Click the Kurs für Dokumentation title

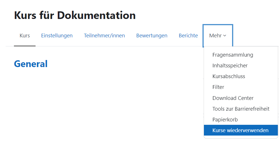coord(75,15)
